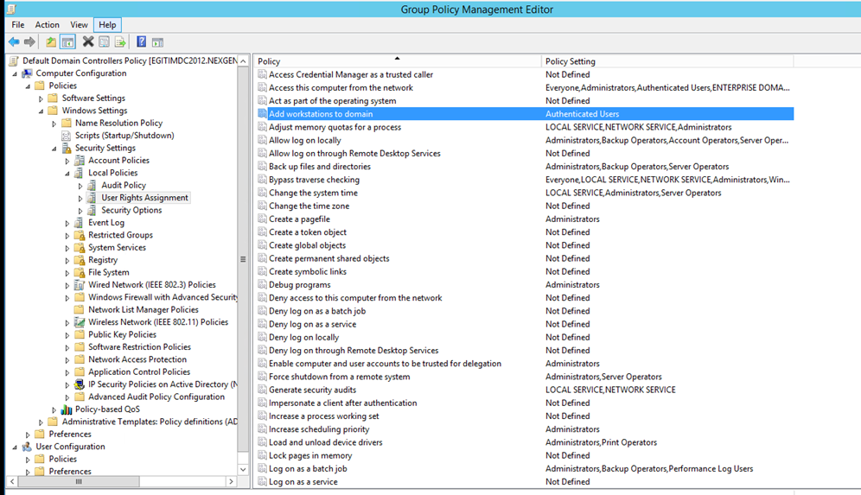
Task: Go up one level using toolbar icon
Action: (x=51, y=41)
